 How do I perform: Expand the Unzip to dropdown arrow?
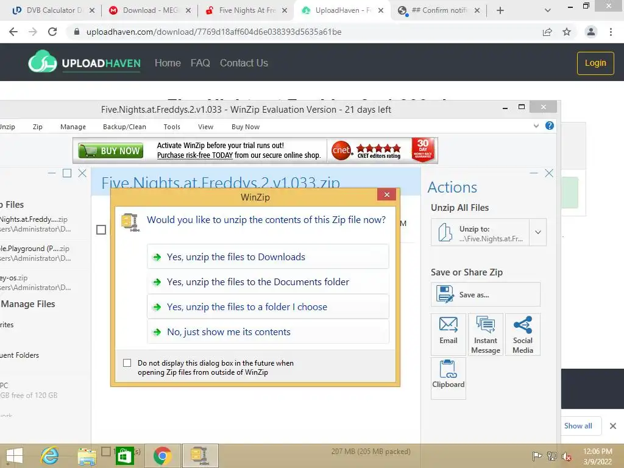click(x=537, y=232)
